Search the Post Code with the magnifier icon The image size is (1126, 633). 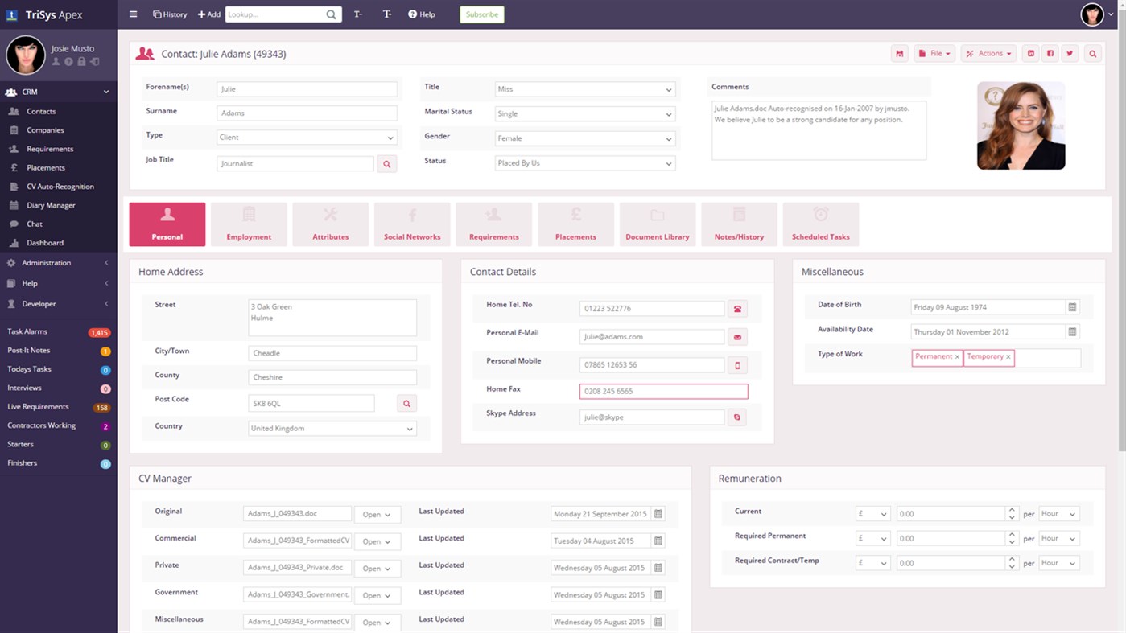click(x=406, y=402)
